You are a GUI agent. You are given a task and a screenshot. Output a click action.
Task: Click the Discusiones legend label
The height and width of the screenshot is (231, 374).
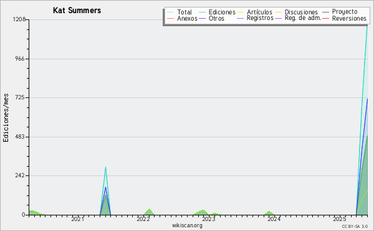[x=301, y=12]
